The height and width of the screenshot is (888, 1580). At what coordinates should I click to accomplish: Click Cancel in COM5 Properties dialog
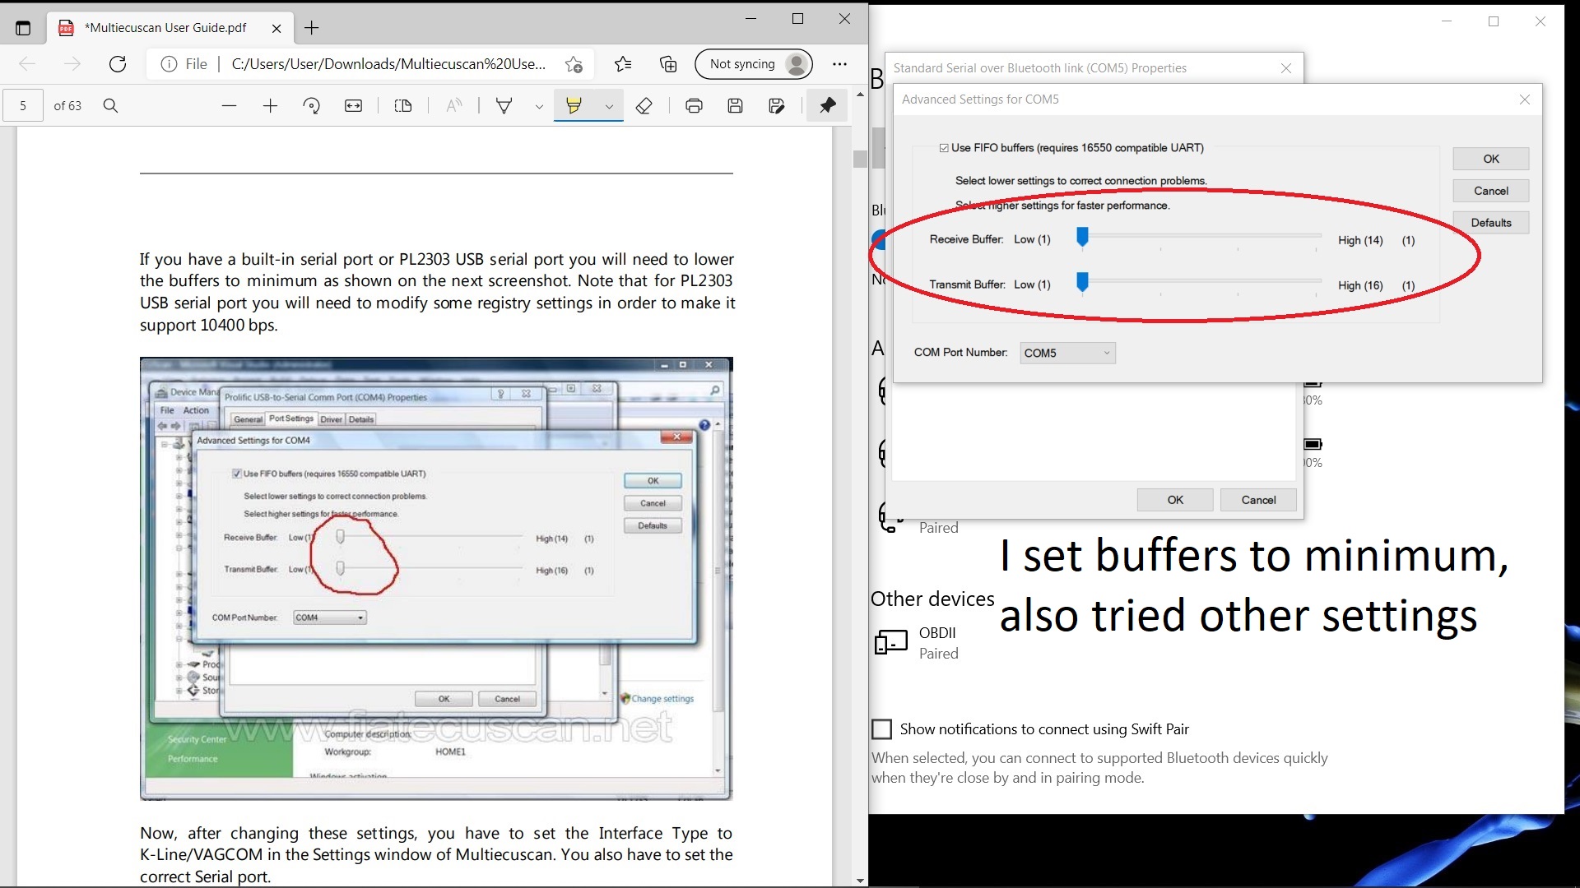[1257, 500]
